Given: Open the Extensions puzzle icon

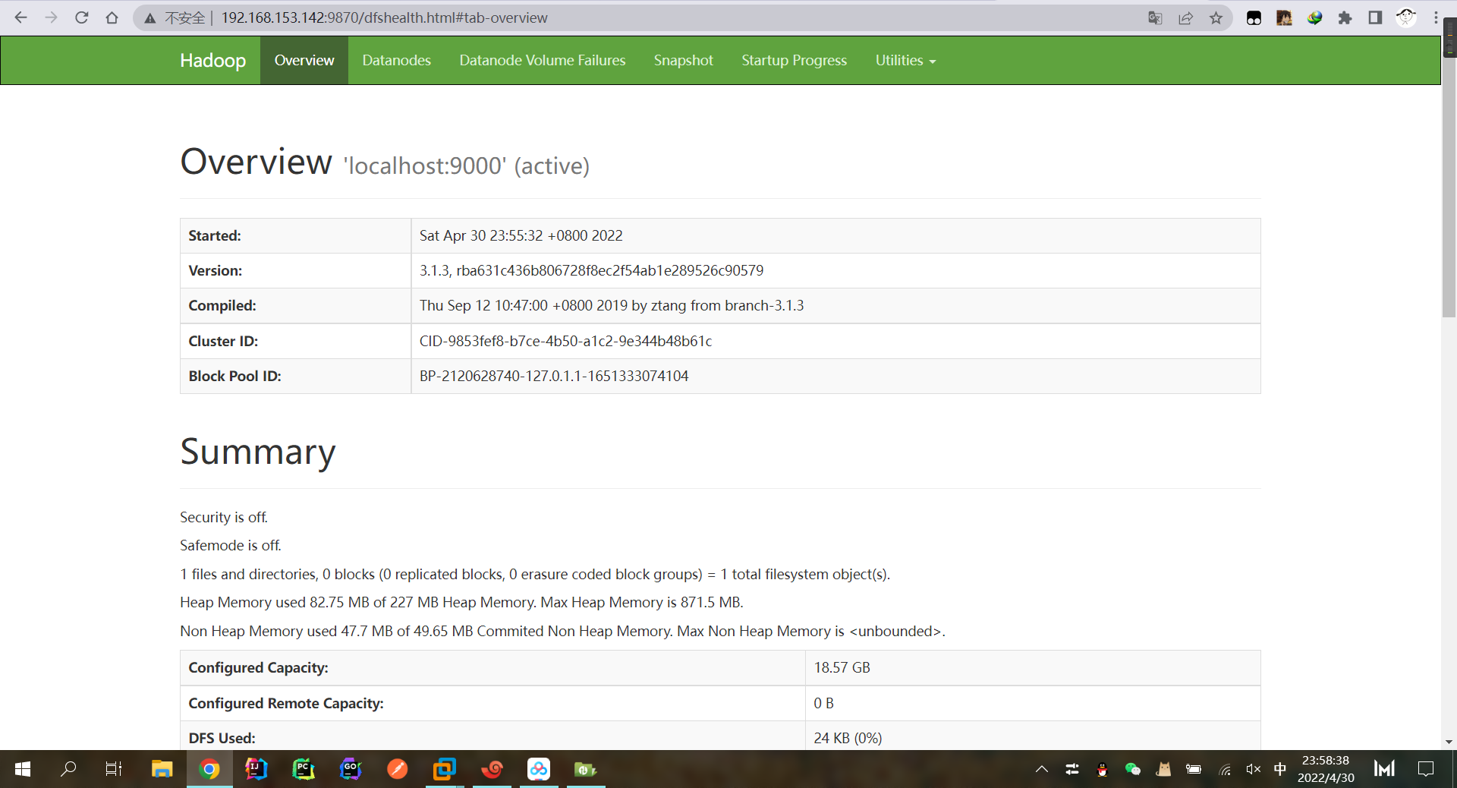Looking at the screenshot, I should point(1345,17).
